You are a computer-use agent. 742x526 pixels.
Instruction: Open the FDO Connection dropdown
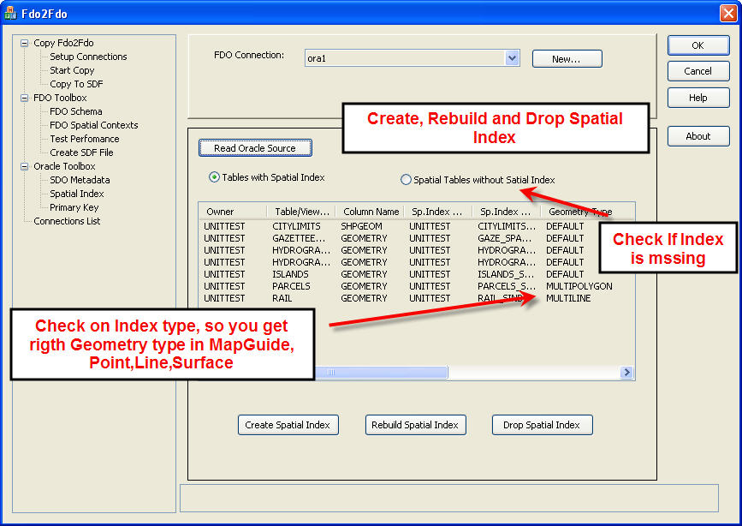coord(512,58)
